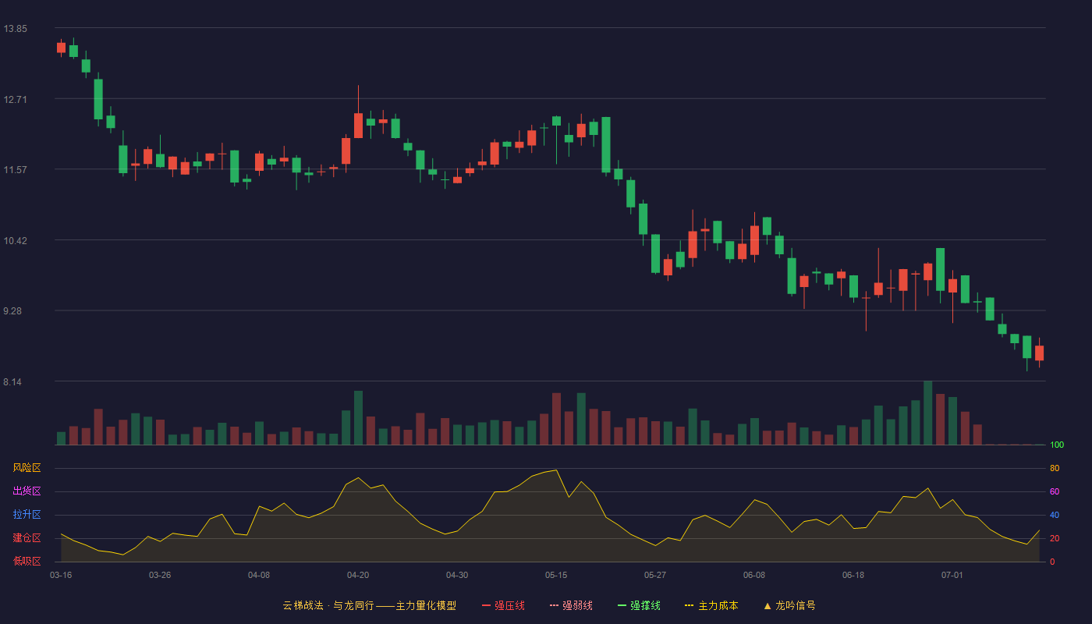
Task: Toggle the 主力成本 legend series
Action: coord(711,605)
